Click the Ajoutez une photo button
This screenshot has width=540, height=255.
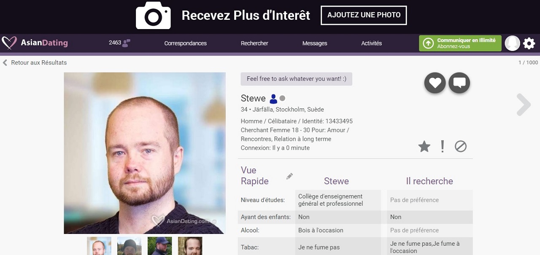(x=364, y=15)
